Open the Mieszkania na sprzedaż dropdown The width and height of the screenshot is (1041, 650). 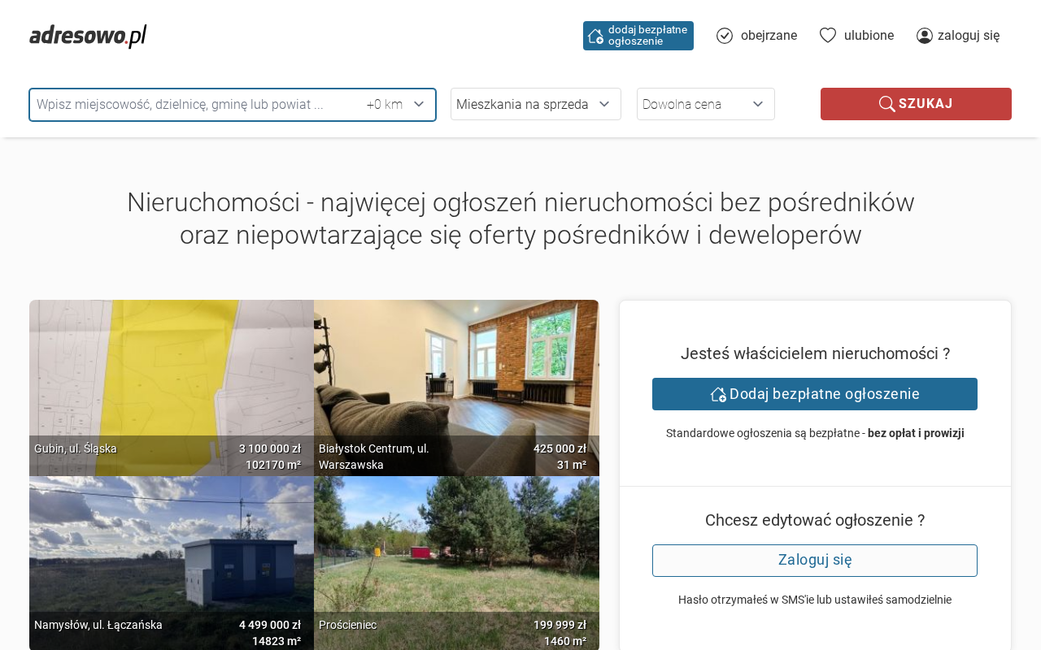[x=535, y=104]
